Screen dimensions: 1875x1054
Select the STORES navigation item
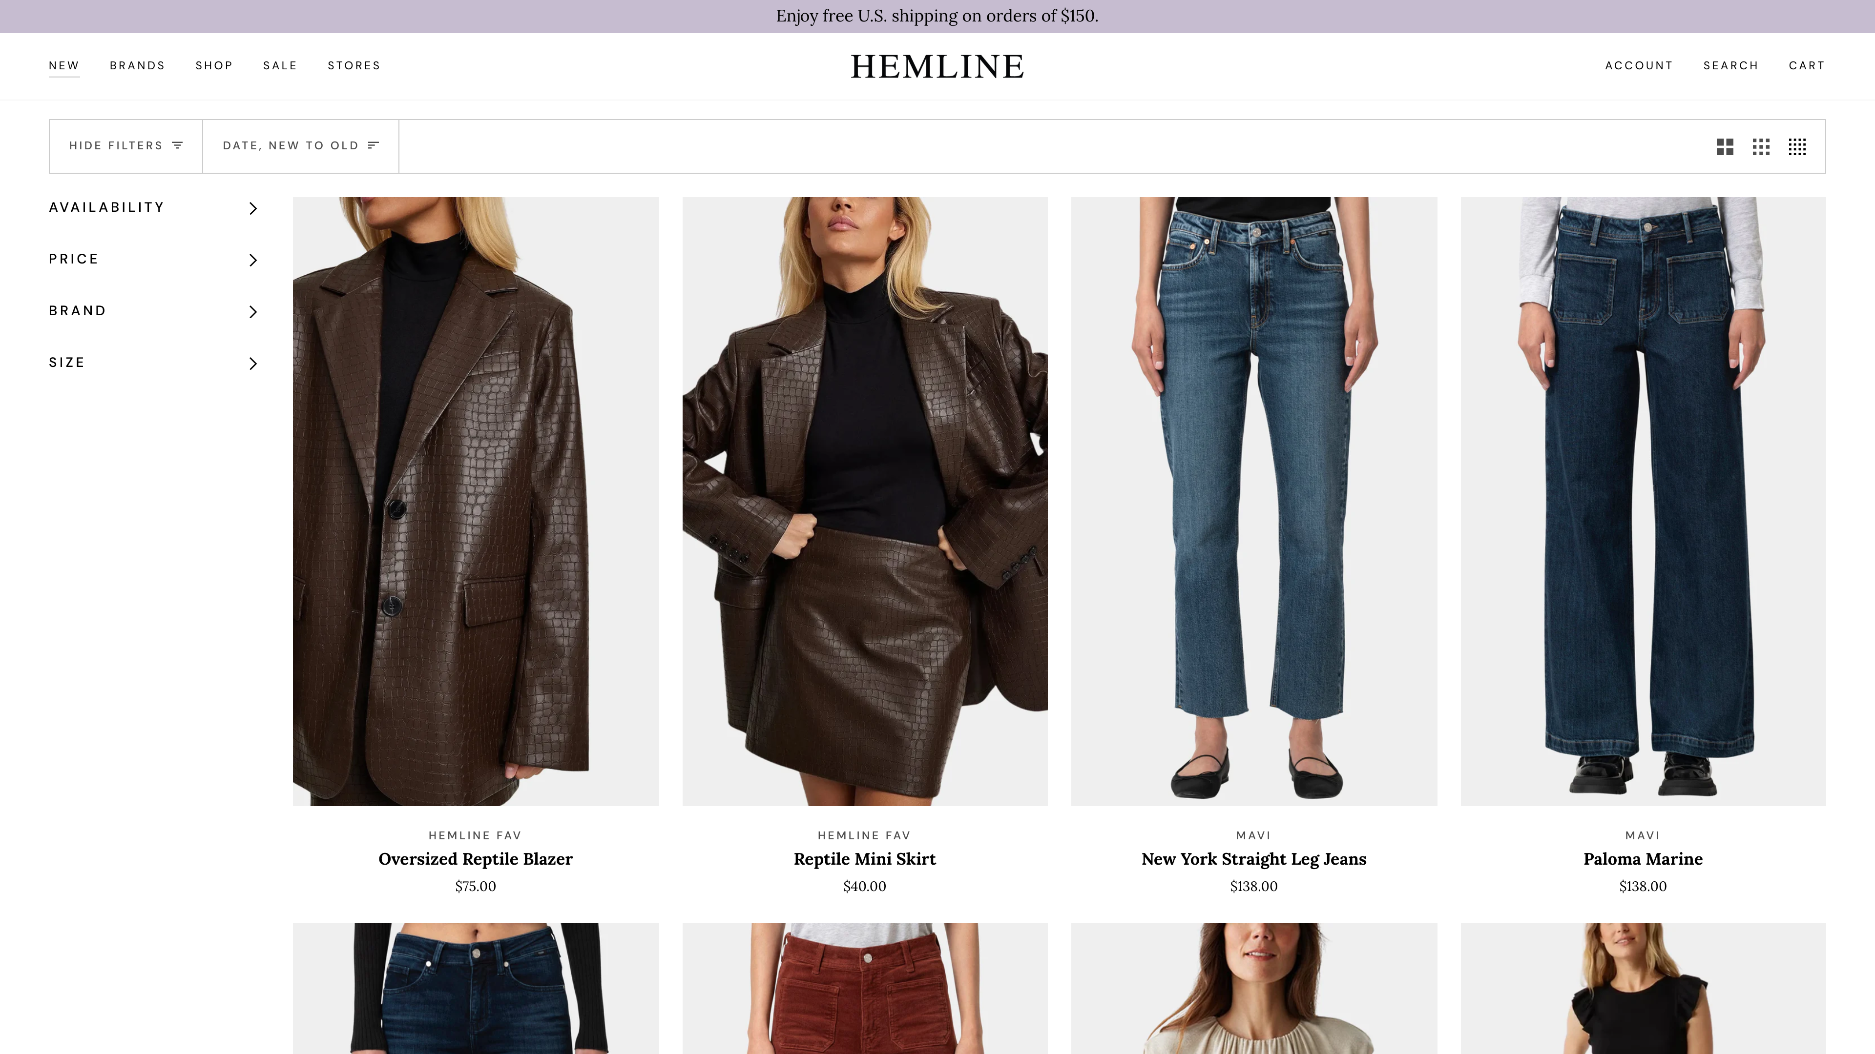tap(354, 65)
